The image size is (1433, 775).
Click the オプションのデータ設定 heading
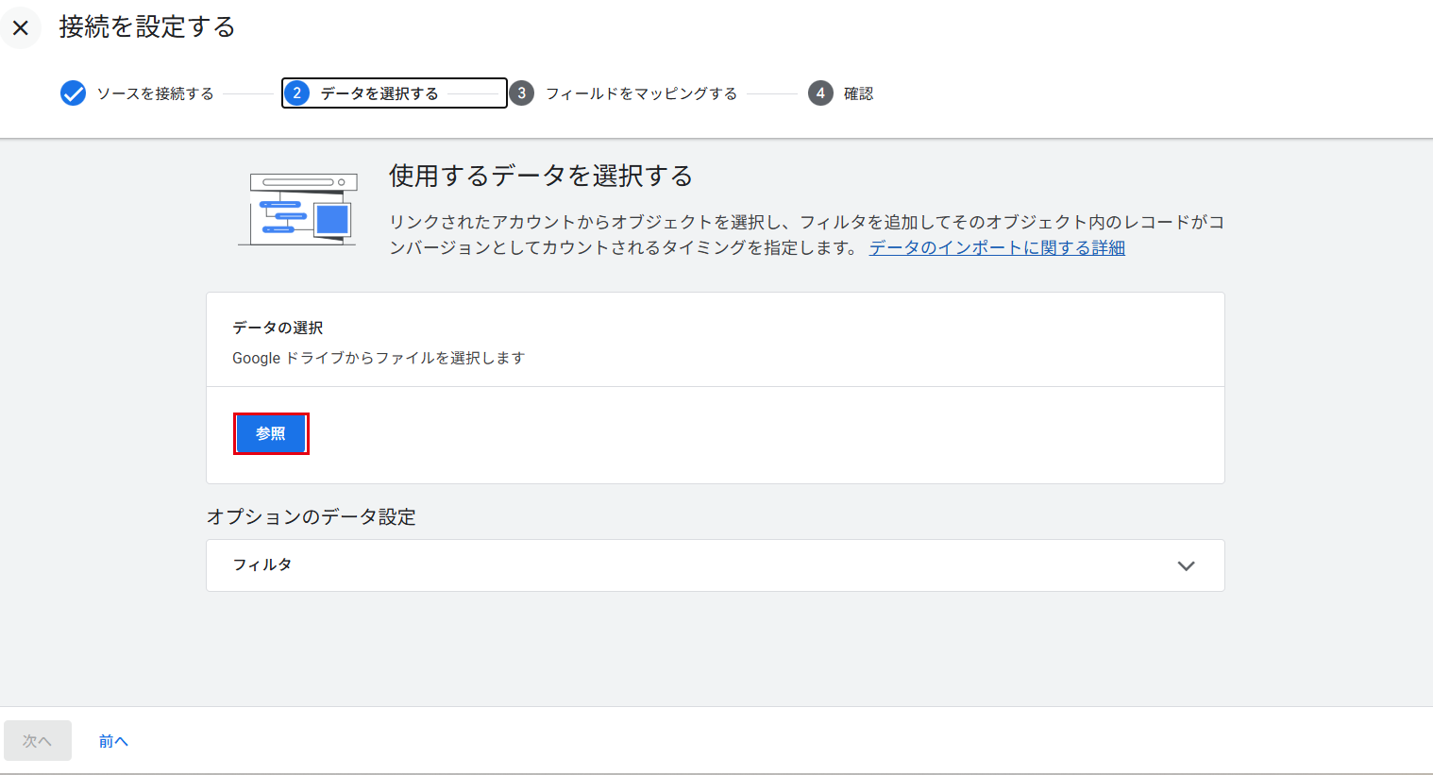[x=312, y=516]
